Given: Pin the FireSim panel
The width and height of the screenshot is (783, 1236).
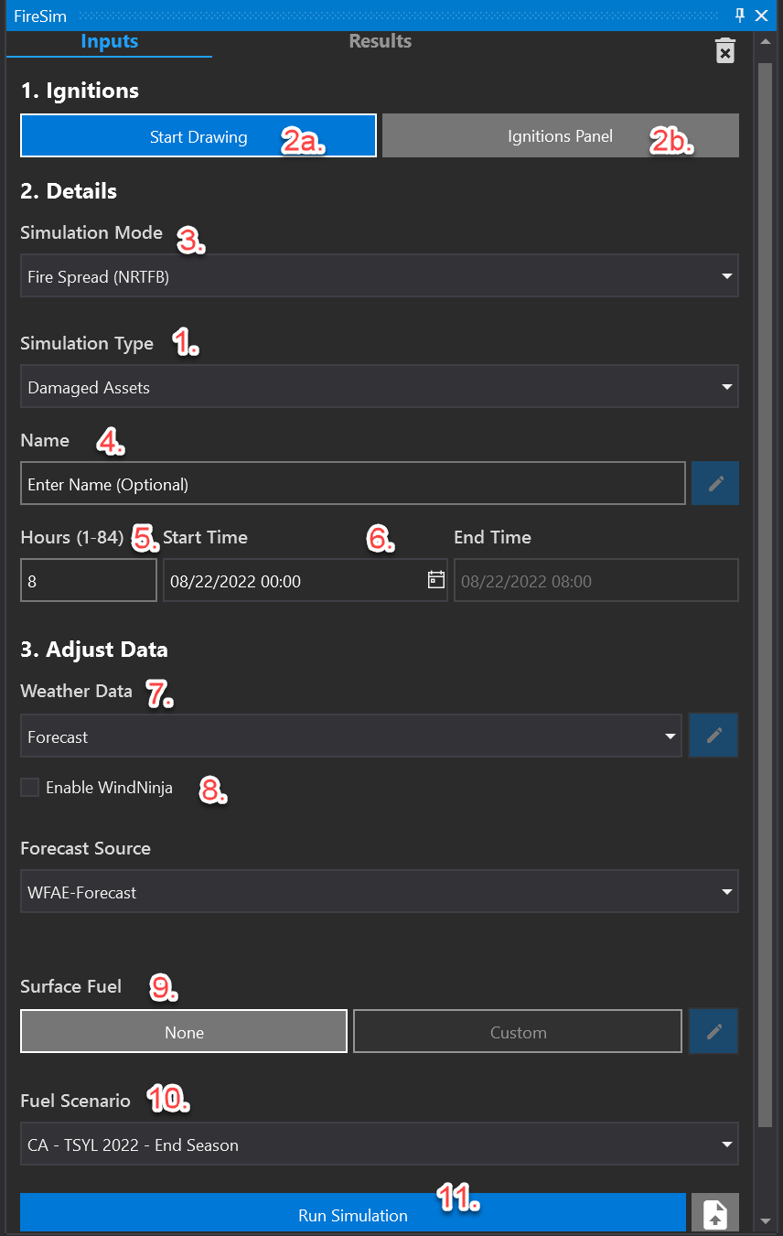Looking at the screenshot, I should [x=740, y=16].
